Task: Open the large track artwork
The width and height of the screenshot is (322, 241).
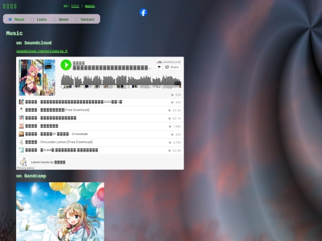Action: (x=37, y=78)
